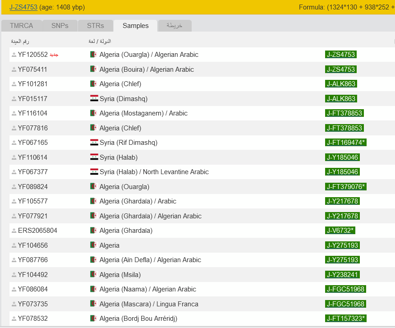The height and width of the screenshot is (328, 395).
Task: Click the رقم العينة column header
Action: coord(20,42)
